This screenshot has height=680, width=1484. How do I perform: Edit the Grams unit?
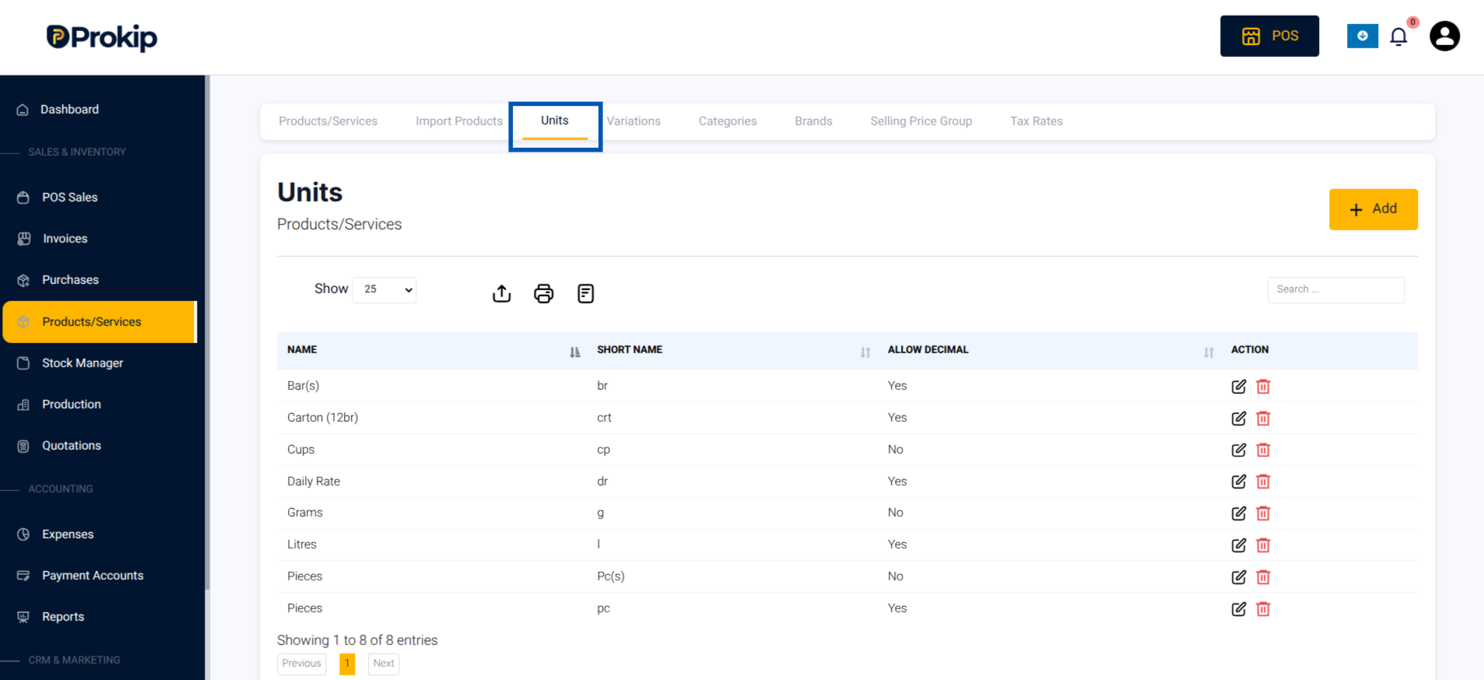point(1239,514)
